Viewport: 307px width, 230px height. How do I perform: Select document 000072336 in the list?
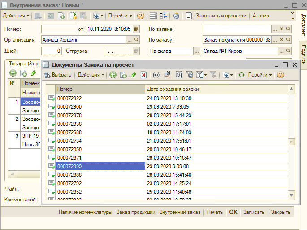(167, 124)
